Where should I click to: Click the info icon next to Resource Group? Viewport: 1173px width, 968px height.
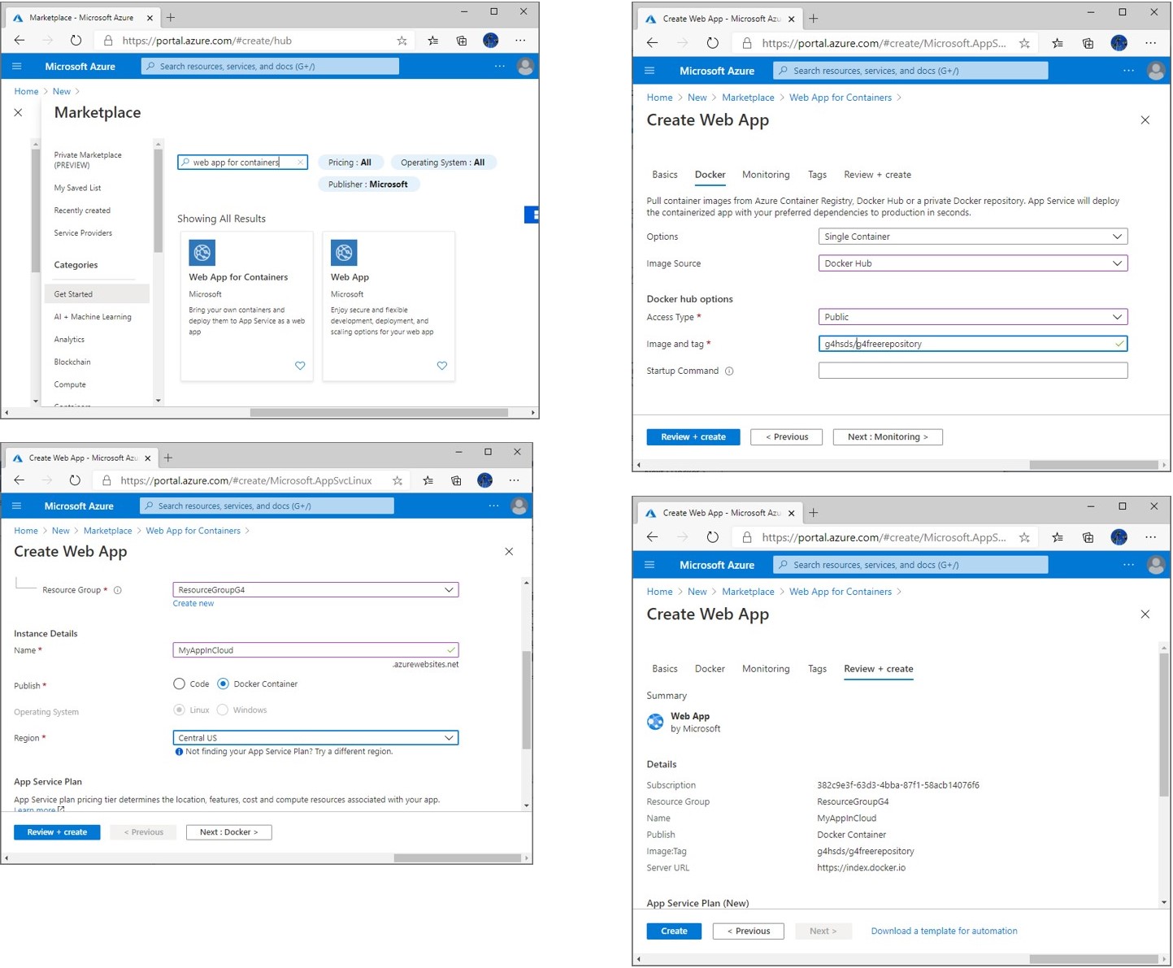[118, 590]
